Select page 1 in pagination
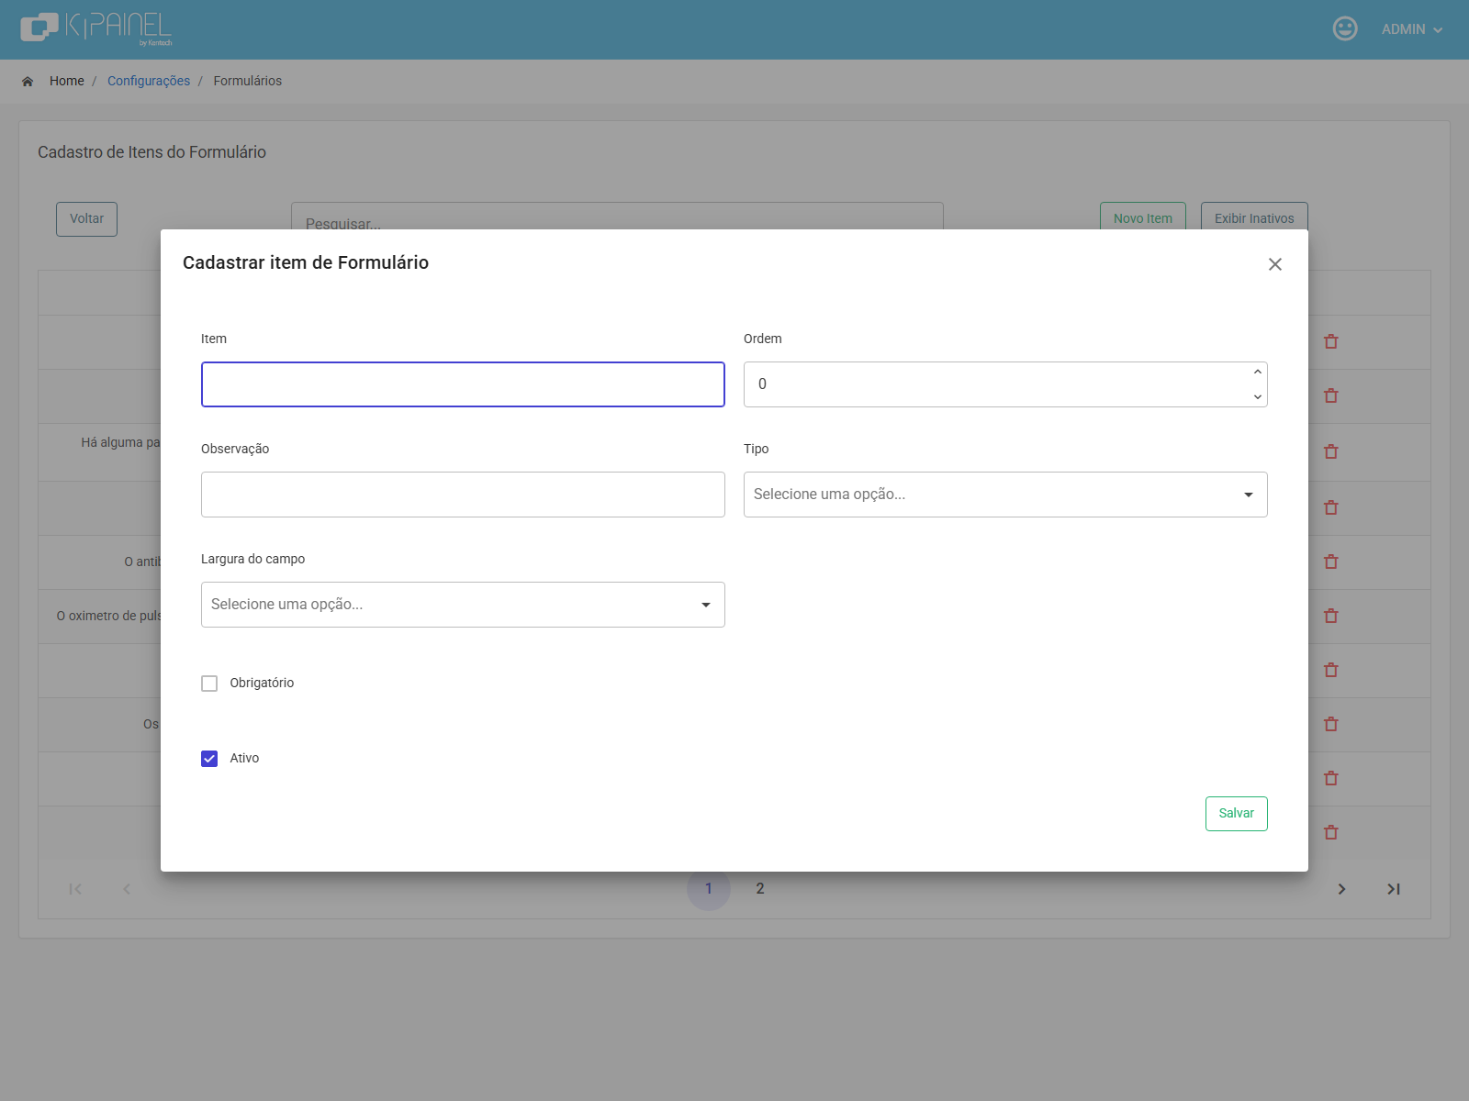1469x1101 pixels. (709, 888)
